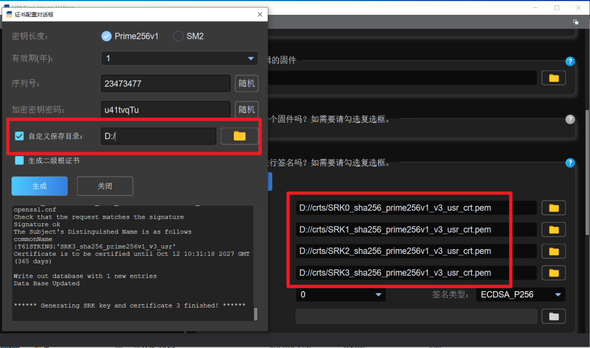Screen dimensions: 590x348
Task: Click the SRK0_sha256_prime256v1 certificate path field
Action: click(x=416, y=208)
